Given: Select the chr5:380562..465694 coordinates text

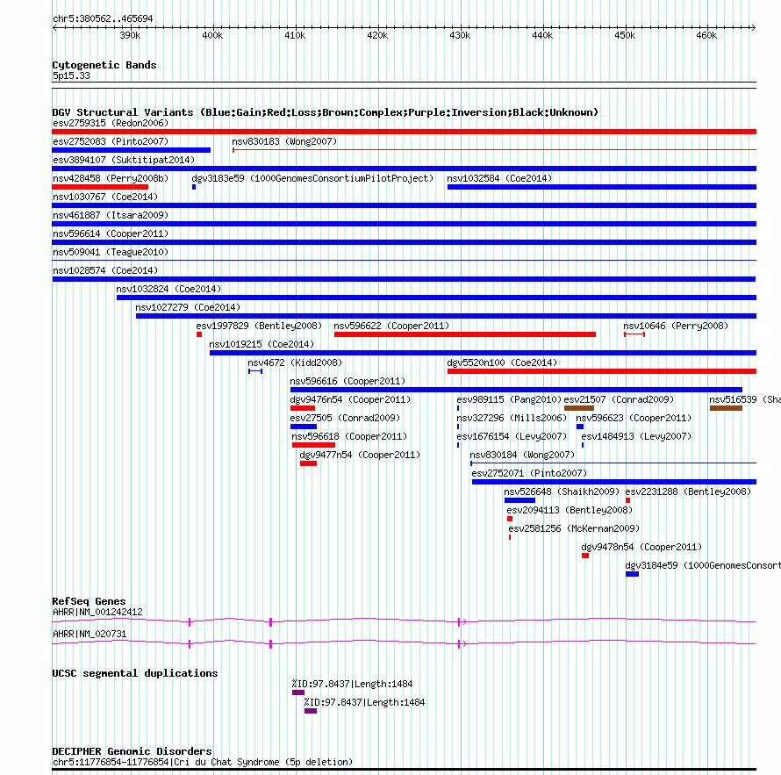Looking at the screenshot, I should point(103,18).
